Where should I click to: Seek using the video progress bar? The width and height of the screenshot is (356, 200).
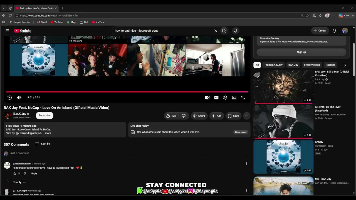[x=127, y=92]
